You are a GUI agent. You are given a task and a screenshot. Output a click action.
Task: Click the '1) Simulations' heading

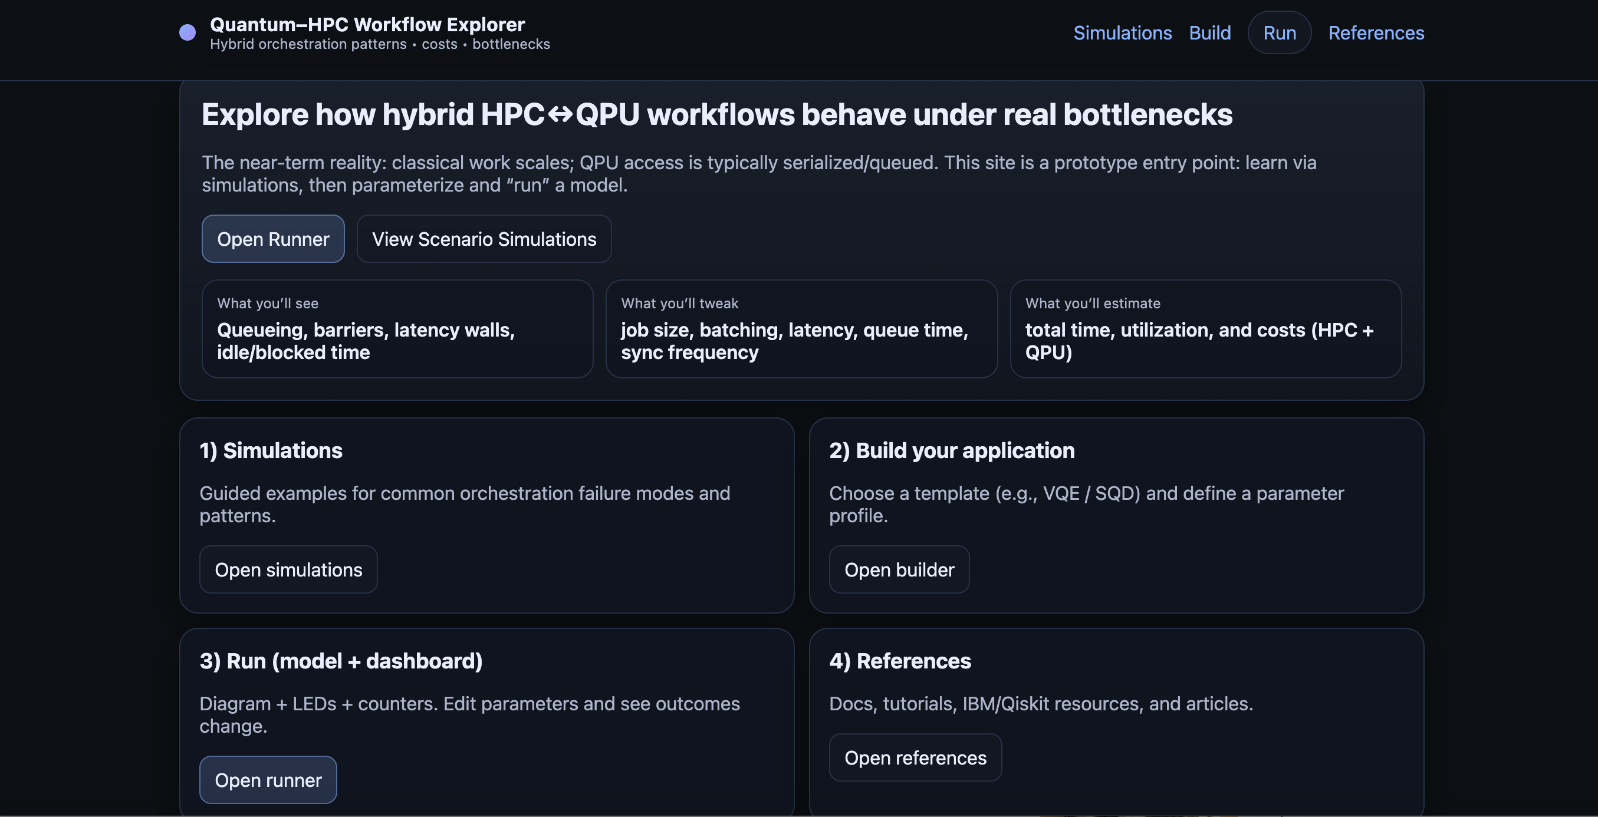[x=271, y=450]
